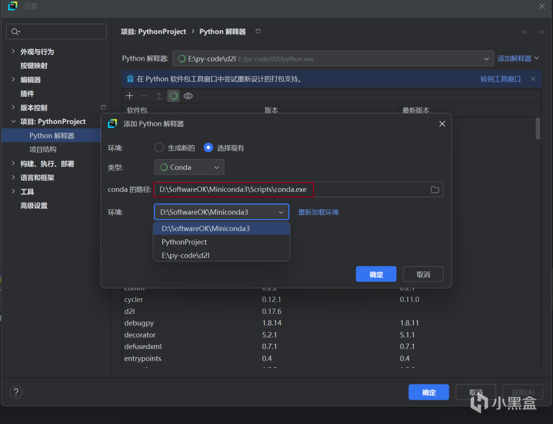The height and width of the screenshot is (424, 553).
Task: Click the 转到工具窗口 link
Action: 501,79
